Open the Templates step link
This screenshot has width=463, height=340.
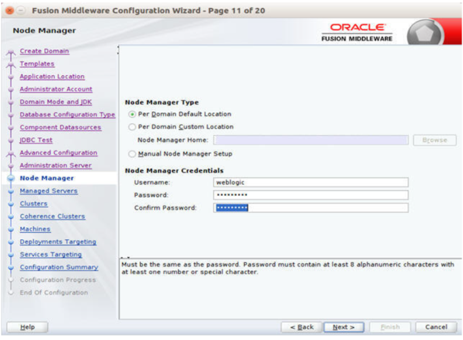(37, 64)
